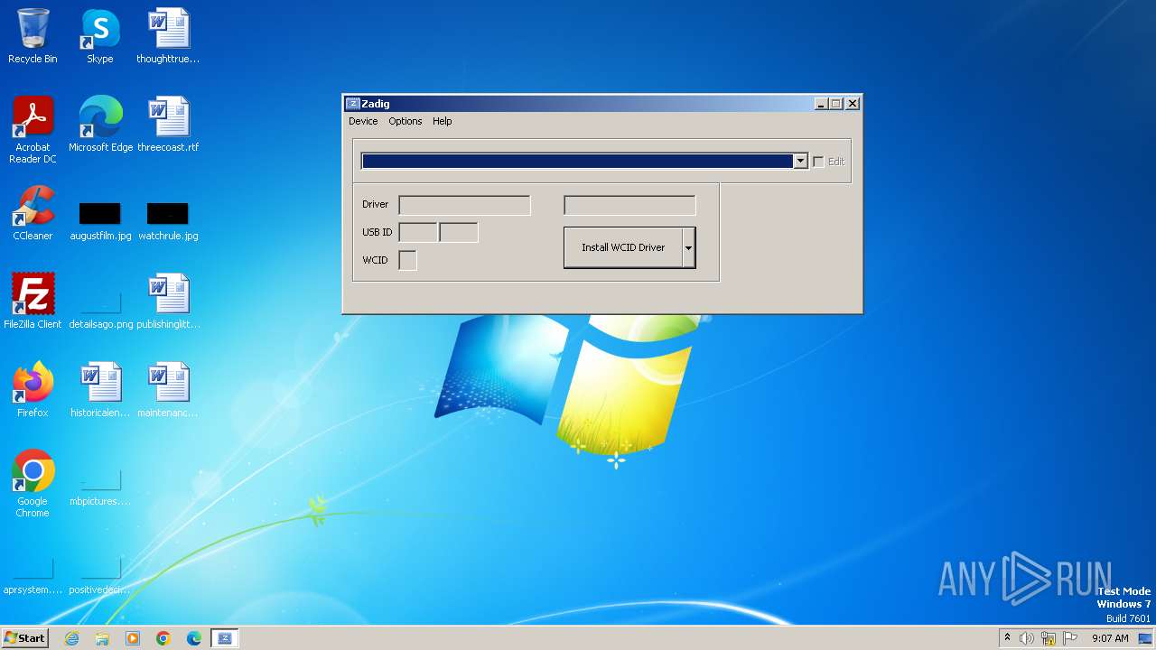Image resolution: width=1156 pixels, height=650 pixels.
Task: Select the maintenanc Word document icon
Action: point(168,390)
